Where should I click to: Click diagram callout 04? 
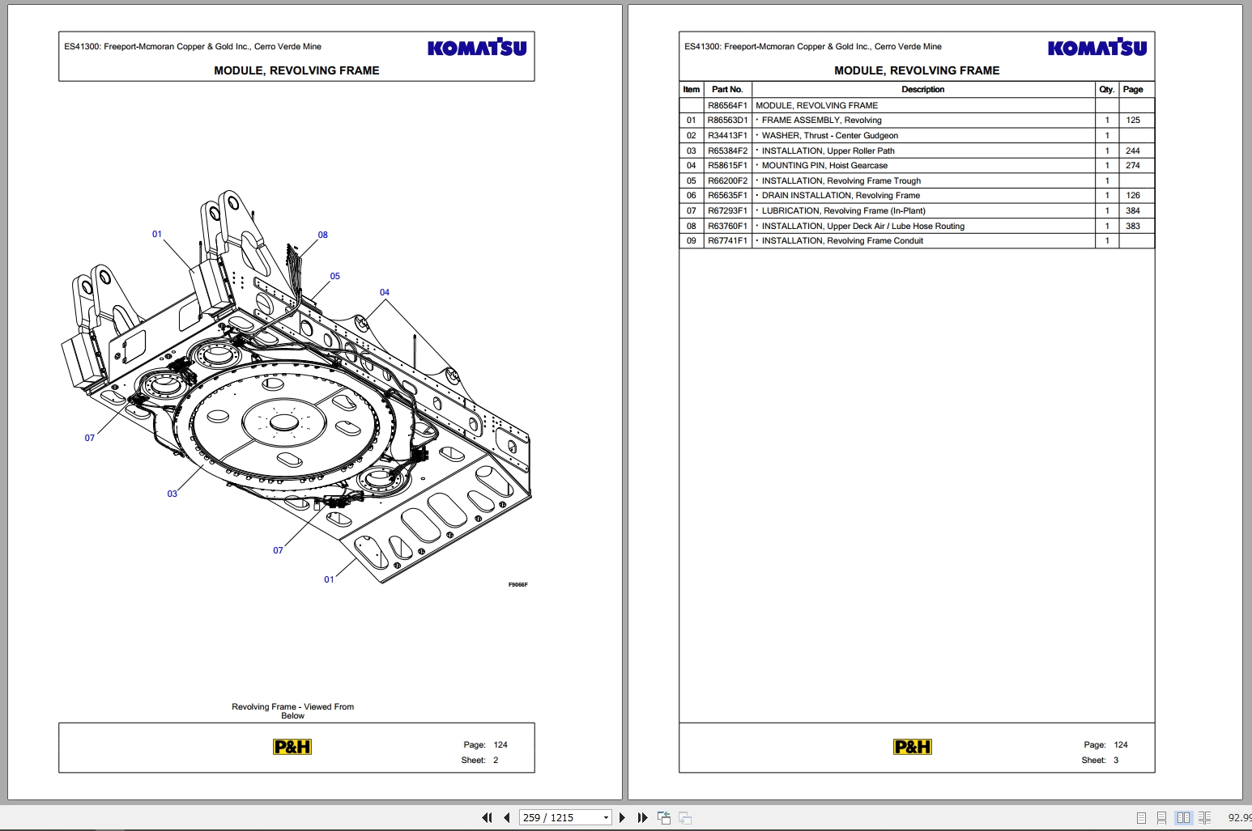[x=385, y=292]
